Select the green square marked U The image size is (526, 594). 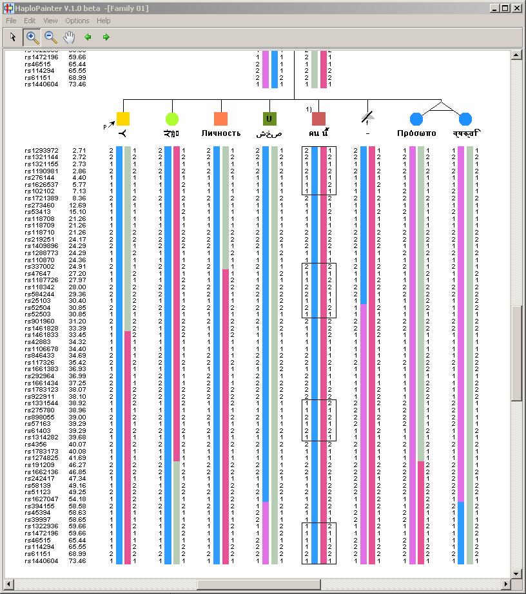tap(269, 119)
